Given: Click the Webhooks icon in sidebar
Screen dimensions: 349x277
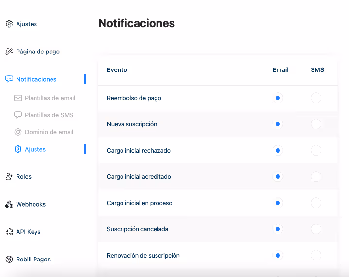Looking at the screenshot, I should (9, 204).
